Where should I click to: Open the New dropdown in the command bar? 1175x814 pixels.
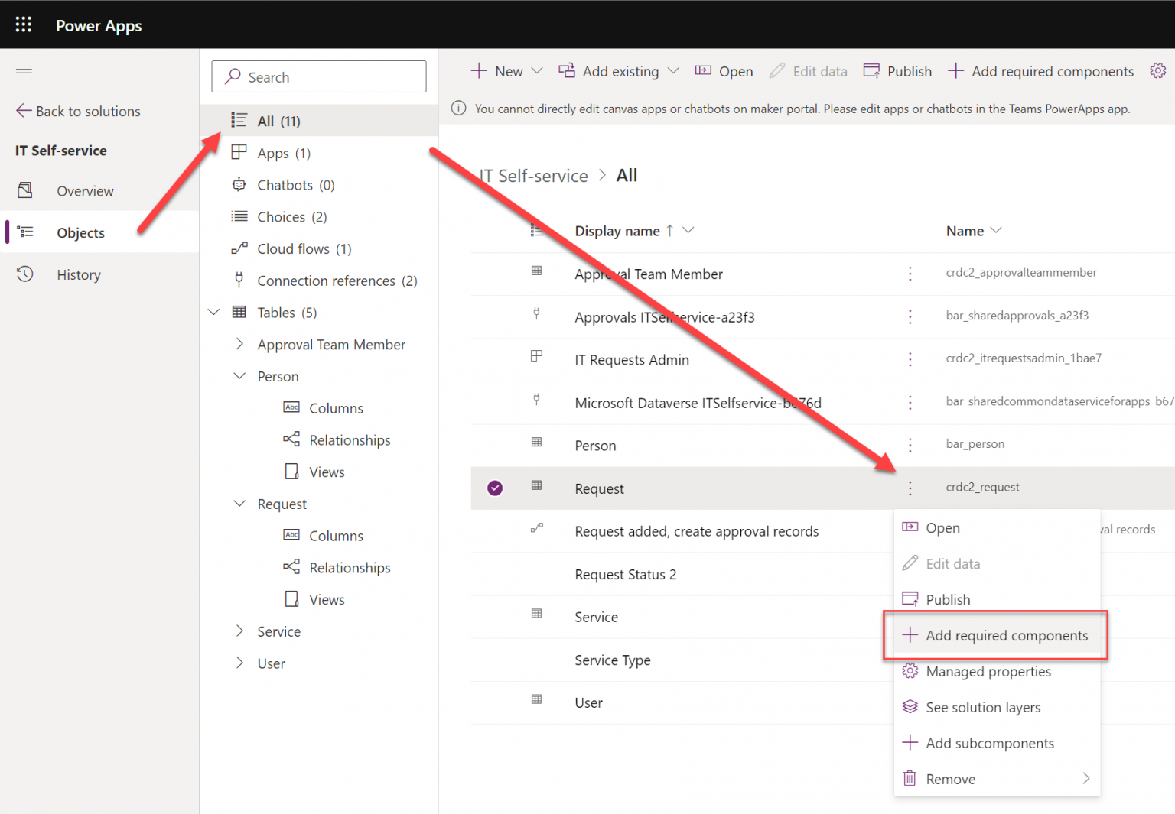tap(538, 70)
